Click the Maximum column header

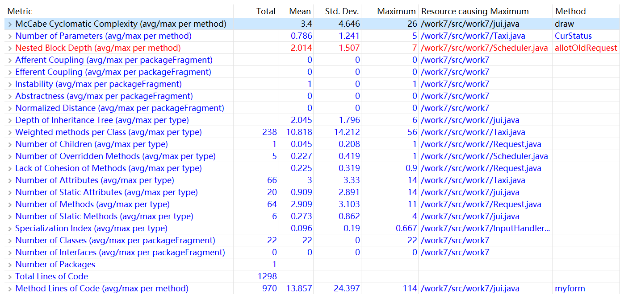[396, 12]
